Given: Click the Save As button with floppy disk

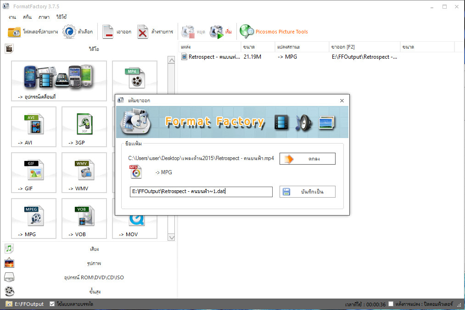Looking at the screenshot, I should [x=307, y=191].
